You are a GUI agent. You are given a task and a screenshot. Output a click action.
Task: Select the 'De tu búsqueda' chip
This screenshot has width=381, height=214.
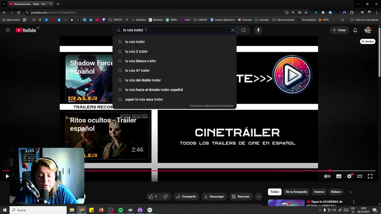(296, 192)
